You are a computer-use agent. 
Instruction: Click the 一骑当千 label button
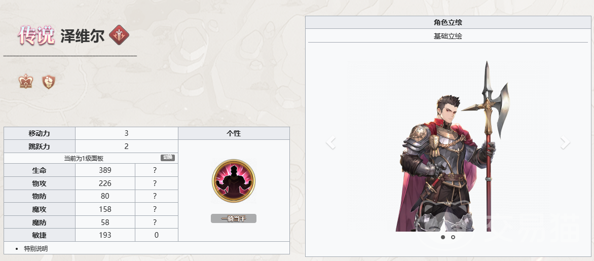(x=233, y=218)
